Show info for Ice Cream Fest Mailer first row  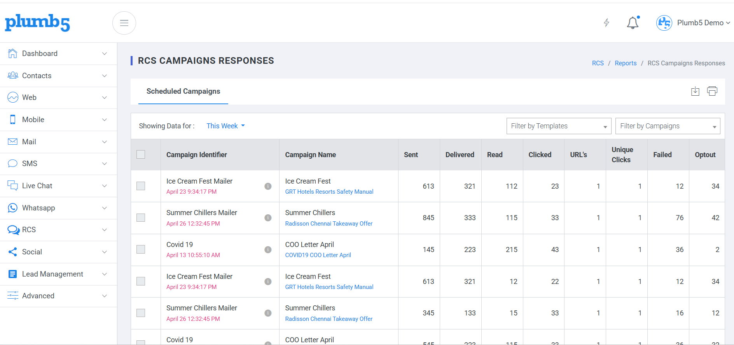[x=268, y=186]
